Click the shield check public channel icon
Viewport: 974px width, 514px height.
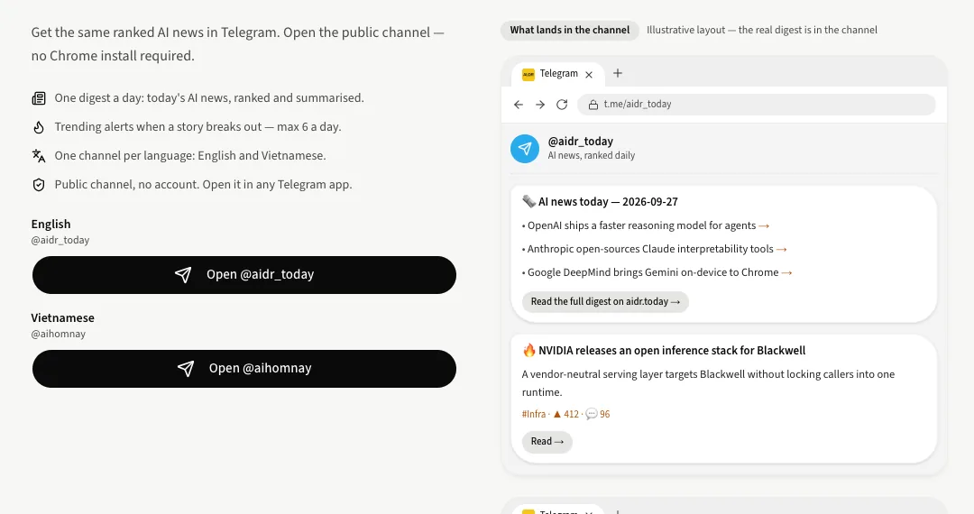(x=39, y=185)
